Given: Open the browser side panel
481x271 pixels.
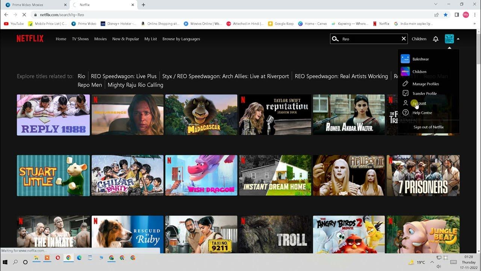Looking at the screenshot, I should (457, 15).
